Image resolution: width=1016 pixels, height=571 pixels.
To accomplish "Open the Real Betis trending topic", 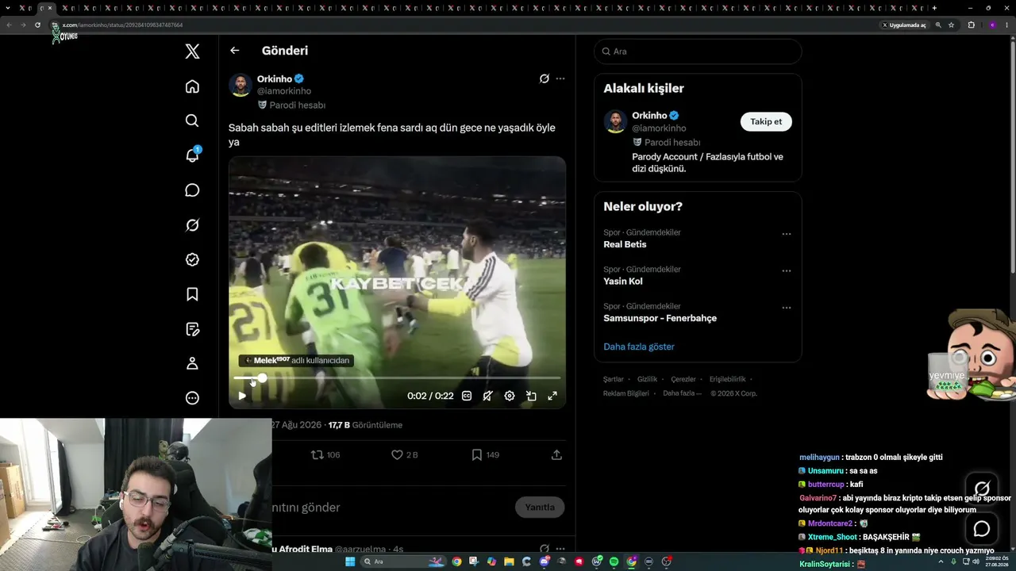I will coord(625,244).
